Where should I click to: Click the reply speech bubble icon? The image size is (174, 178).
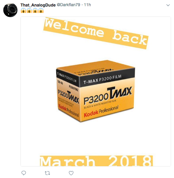24,173
